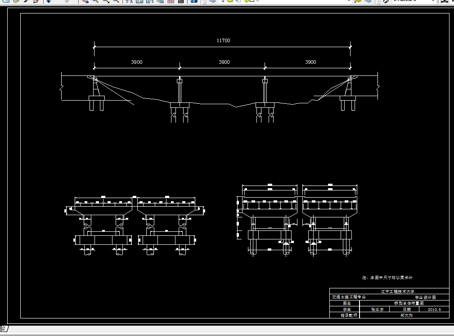Click the blue Help toolbar icon
The width and height of the screenshot is (454, 336).
[x=194, y=1]
